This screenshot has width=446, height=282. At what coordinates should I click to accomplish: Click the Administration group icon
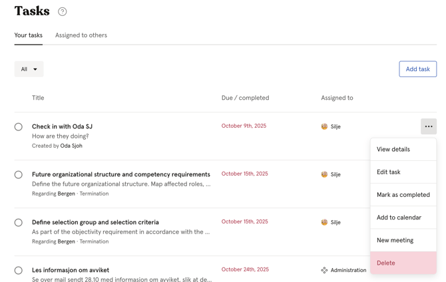point(324,270)
